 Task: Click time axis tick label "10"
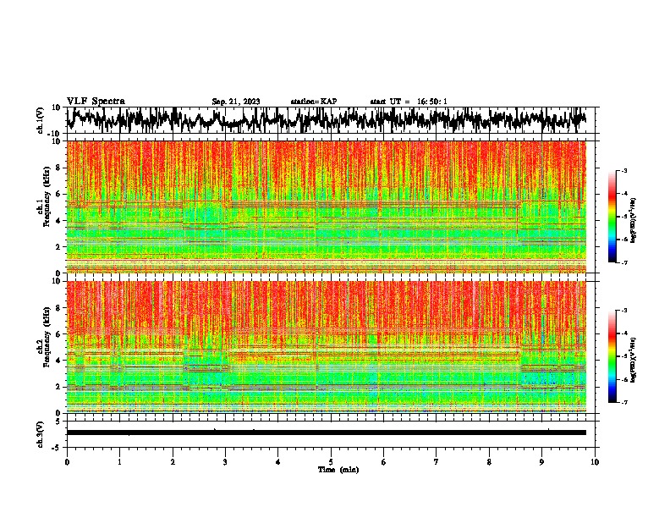(x=595, y=461)
